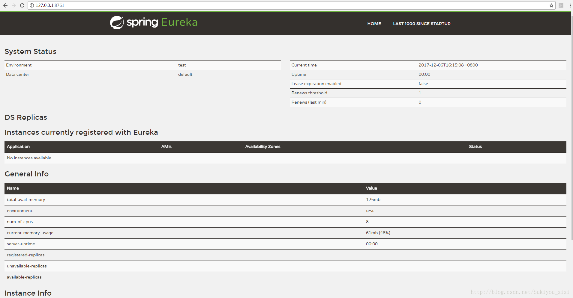This screenshot has height=298, width=573.
Task: Click Instances currently registered with Eureka heading
Action: coord(81,132)
